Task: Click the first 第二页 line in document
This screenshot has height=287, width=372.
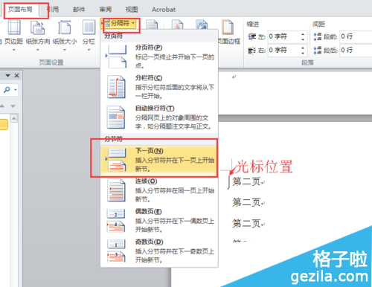Action: click(x=246, y=181)
